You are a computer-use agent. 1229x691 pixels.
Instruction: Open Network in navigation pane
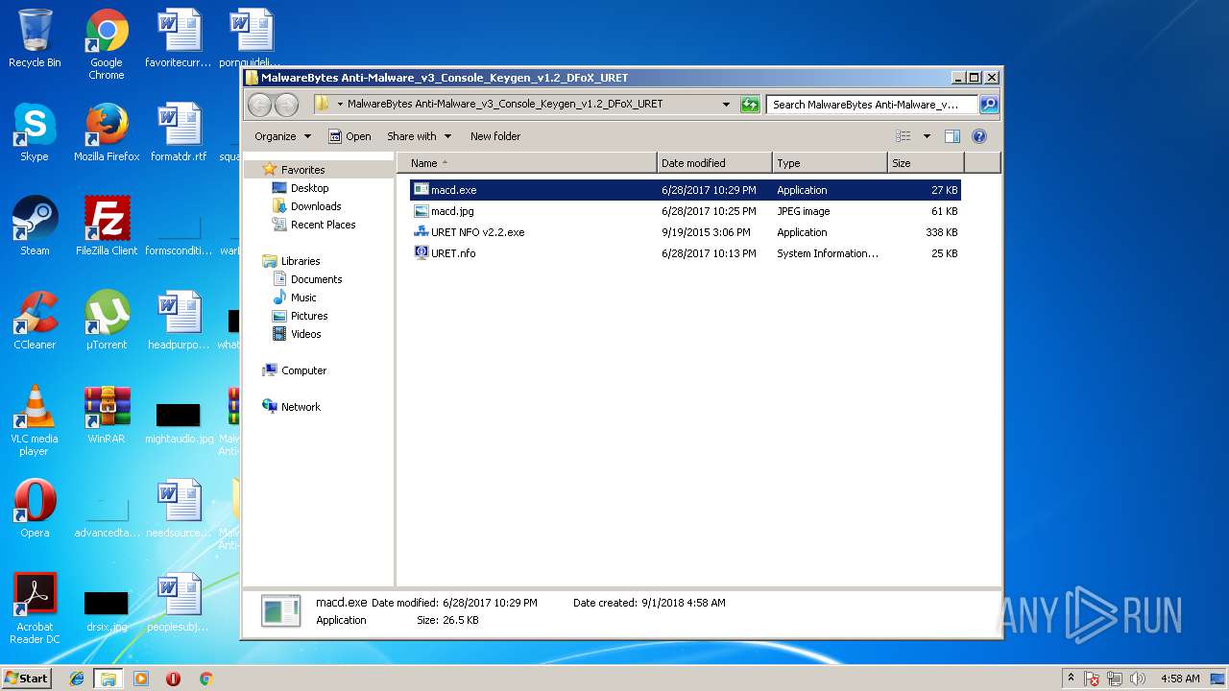301,407
